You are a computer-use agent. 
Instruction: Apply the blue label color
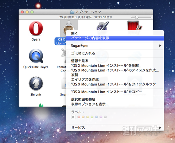pyautogui.click(x=97, y=117)
